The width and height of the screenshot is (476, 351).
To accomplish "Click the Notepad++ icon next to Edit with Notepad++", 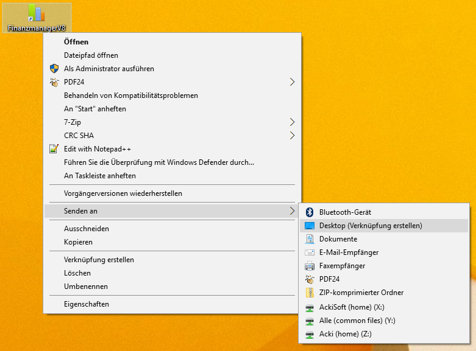I will tap(54, 148).
